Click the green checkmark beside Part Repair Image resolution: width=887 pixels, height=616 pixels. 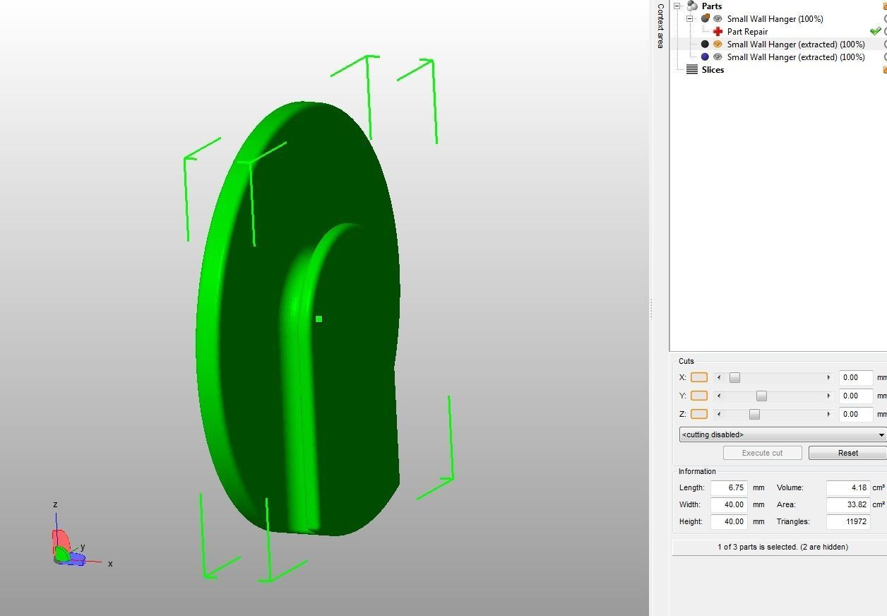pyautogui.click(x=875, y=31)
